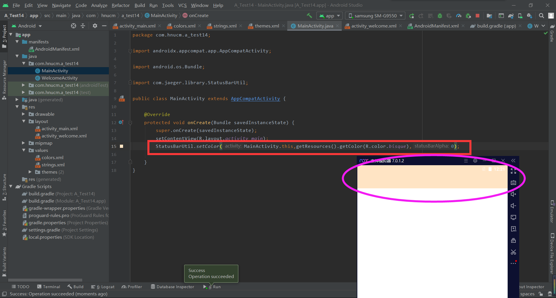Click the Select Opened File target icon
This screenshot has height=298, width=556.
(74, 26)
